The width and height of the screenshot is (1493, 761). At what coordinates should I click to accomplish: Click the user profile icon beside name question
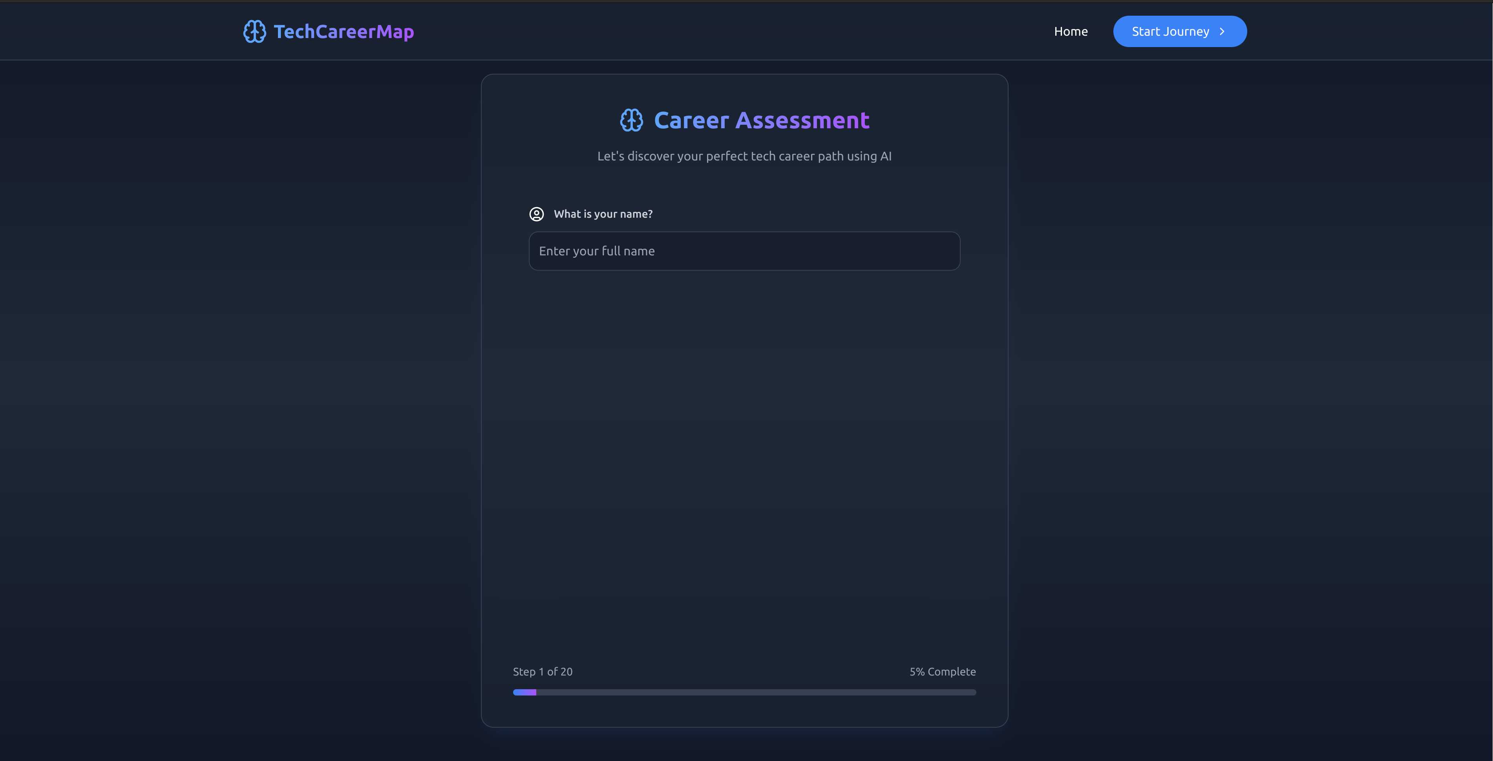(x=537, y=214)
